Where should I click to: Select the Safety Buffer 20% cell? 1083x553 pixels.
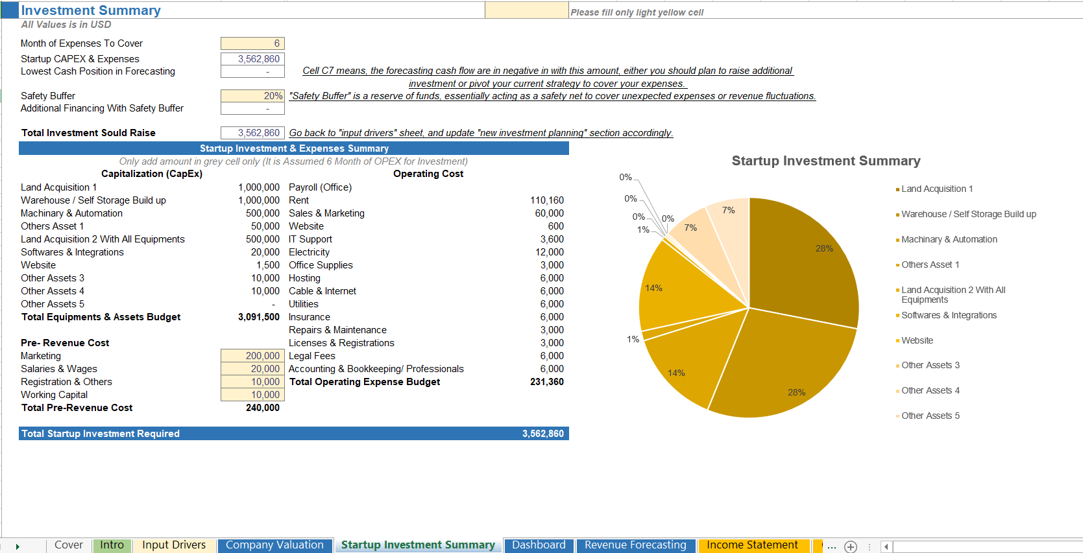tap(252, 96)
